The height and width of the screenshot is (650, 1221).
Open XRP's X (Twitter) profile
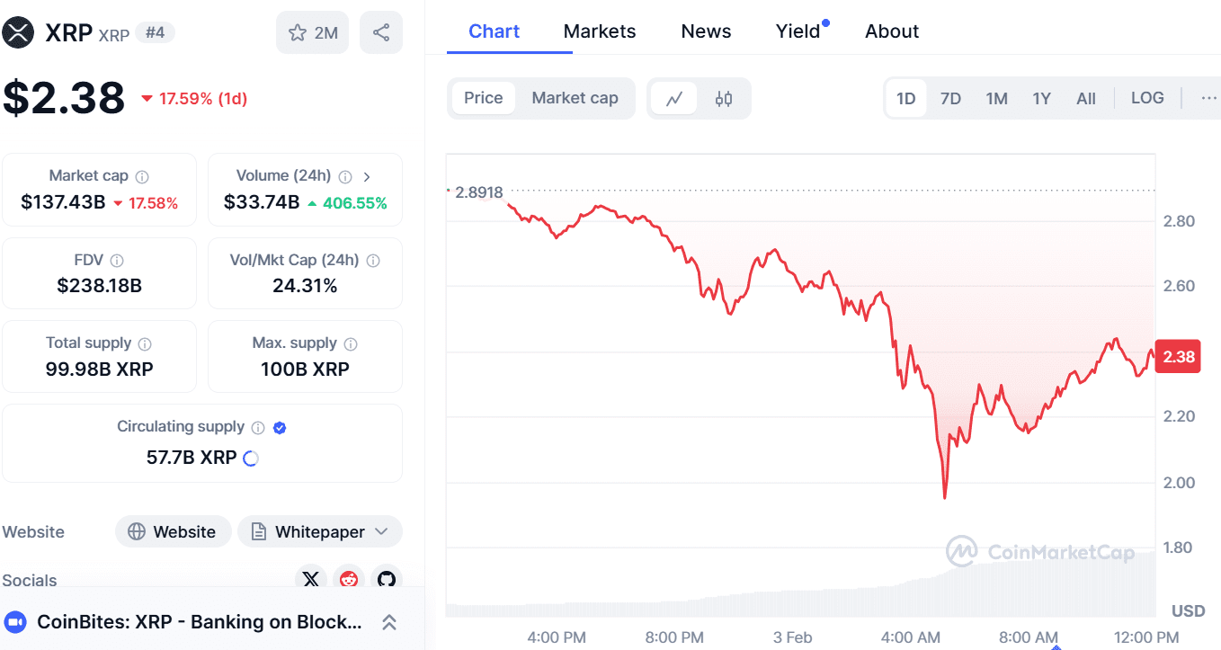coord(310,580)
